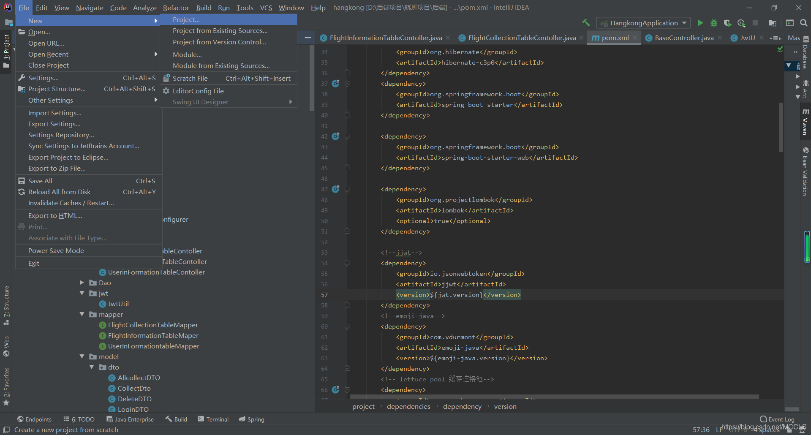Run with coverage shield icon
811x435 pixels.
tap(727, 23)
